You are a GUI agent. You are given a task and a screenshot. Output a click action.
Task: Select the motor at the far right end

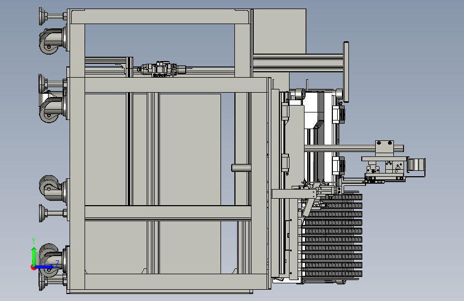[x=416, y=164]
